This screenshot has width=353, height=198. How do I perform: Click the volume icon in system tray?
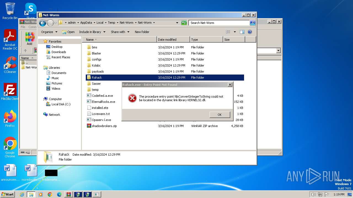[313, 194]
